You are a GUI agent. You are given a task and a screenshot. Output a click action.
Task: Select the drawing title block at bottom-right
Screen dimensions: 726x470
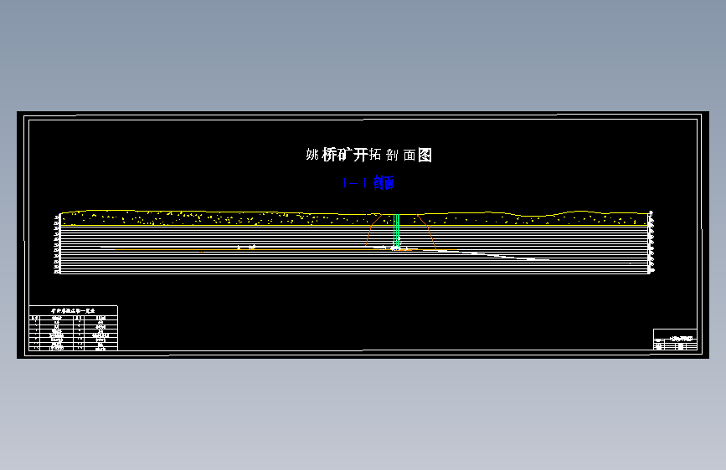click(x=675, y=340)
